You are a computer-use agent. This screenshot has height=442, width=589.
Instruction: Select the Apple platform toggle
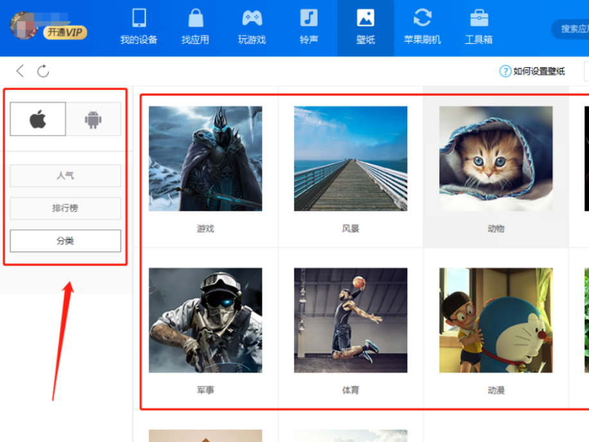tap(37, 119)
